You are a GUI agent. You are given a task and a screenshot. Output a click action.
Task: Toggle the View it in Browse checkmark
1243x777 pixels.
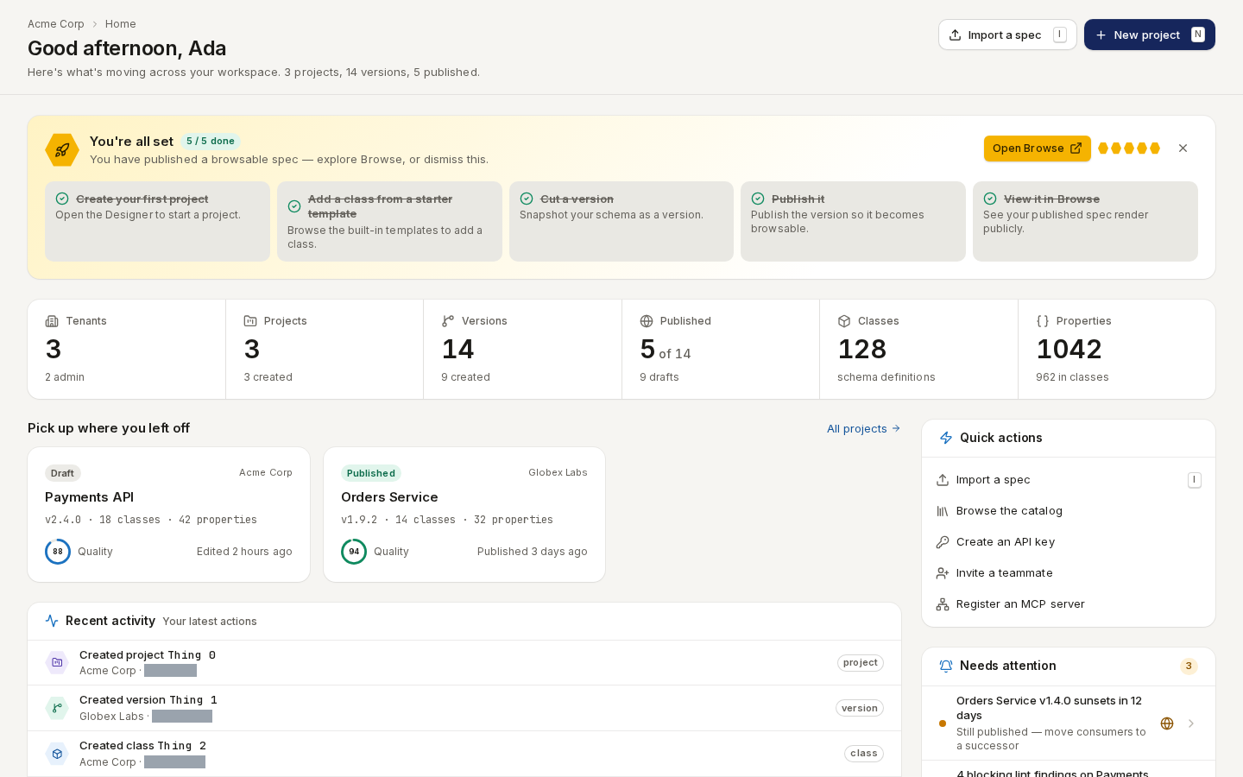[990, 199]
